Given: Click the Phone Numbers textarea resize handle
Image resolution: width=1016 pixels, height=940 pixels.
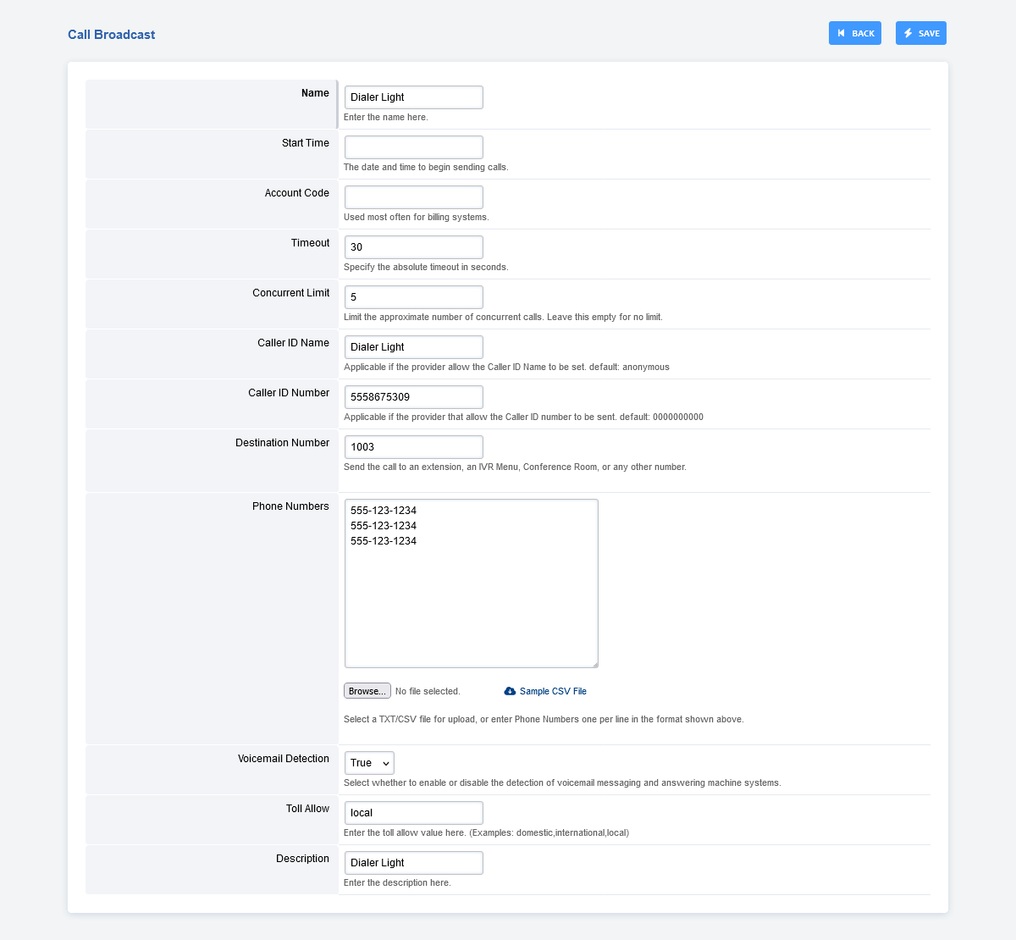Looking at the screenshot, I should tap(594, 664).
